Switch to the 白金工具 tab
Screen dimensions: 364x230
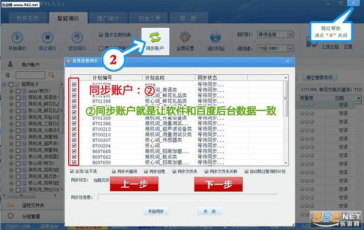149,18
